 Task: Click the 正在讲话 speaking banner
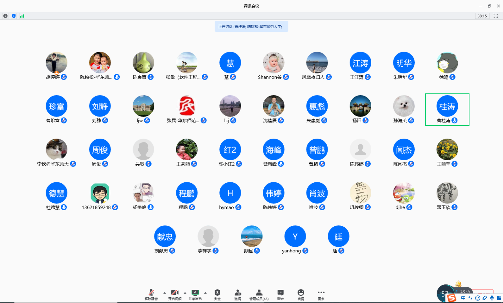tap(251, 27)
